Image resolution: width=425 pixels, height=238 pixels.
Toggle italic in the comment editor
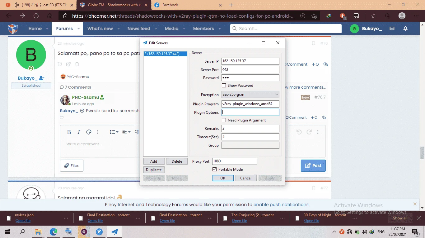pyautogui.click(x=79, y=132)
